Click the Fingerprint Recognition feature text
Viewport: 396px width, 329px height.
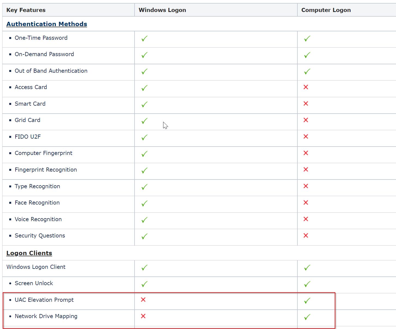pos(46,170)
